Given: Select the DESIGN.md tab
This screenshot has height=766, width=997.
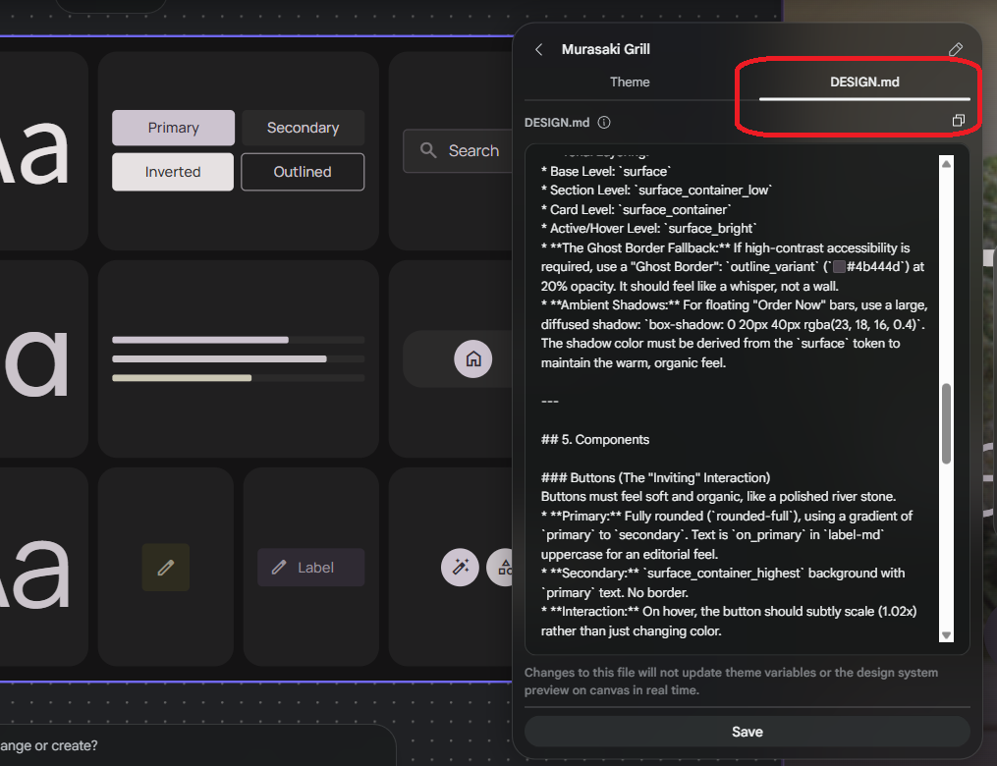Looking at the screenshot, I should 864,82.
